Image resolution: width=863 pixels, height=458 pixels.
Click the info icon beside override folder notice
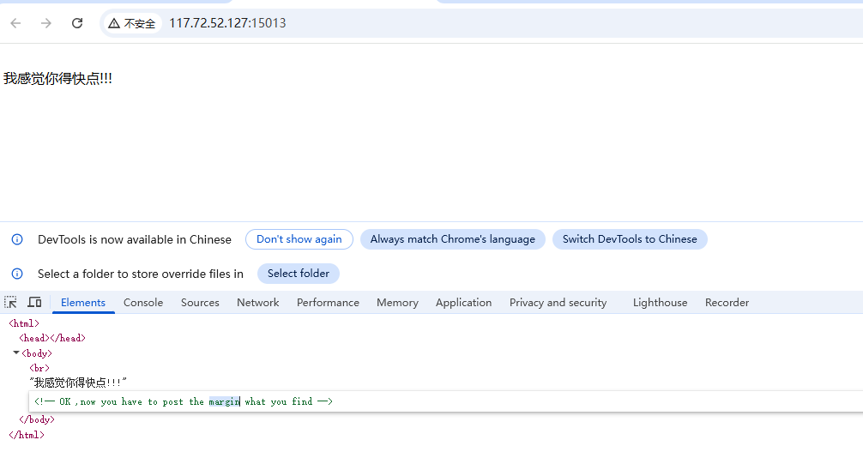pos(17,274)
